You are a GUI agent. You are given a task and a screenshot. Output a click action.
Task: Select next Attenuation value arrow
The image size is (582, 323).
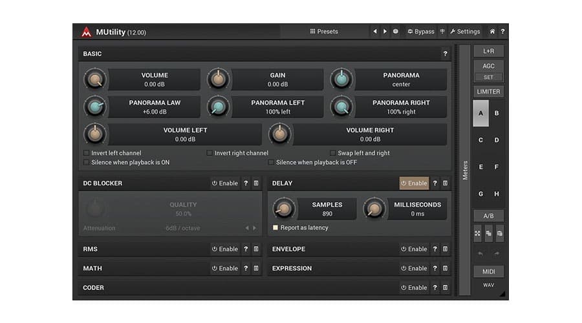tap(255, 228)
